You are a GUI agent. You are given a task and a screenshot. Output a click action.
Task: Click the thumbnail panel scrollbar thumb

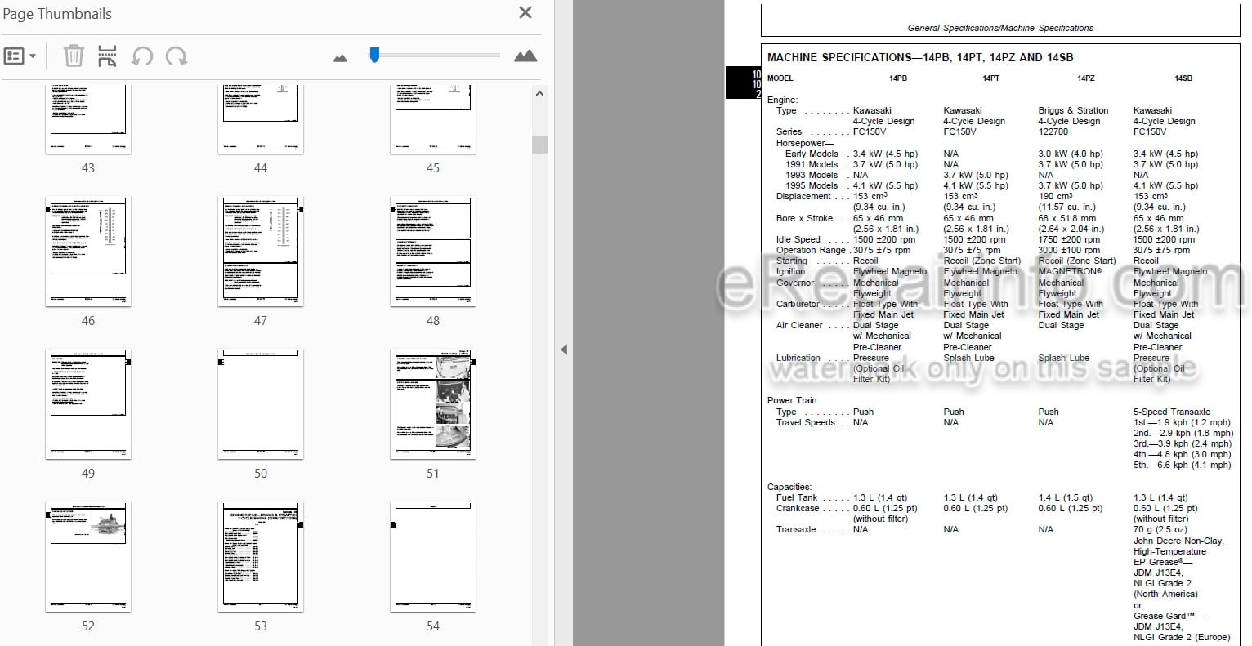tap(539, 145)
